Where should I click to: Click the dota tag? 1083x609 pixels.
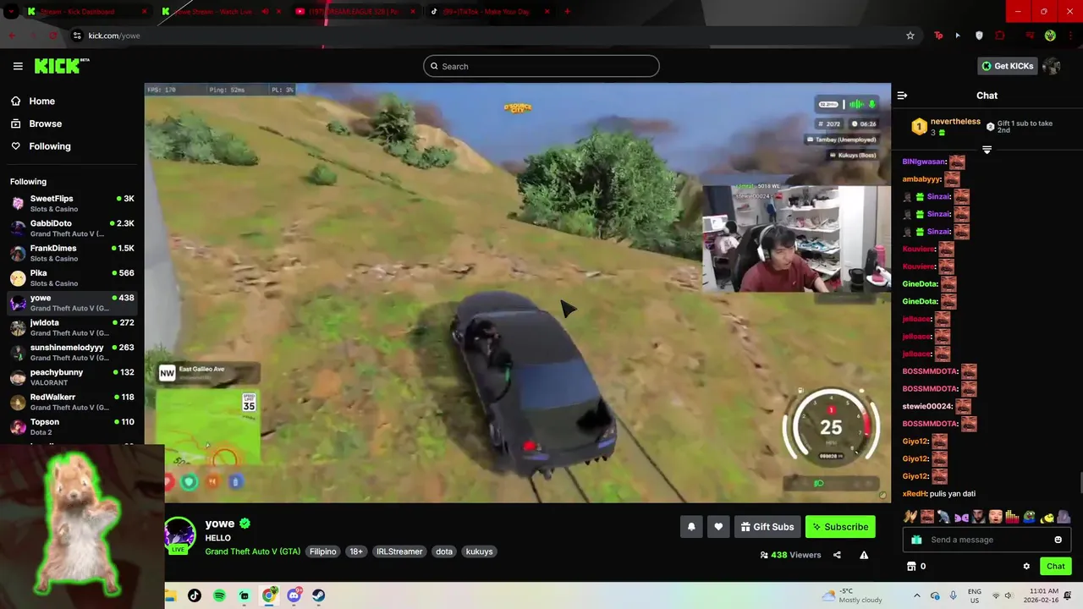[x=444, y=551]
